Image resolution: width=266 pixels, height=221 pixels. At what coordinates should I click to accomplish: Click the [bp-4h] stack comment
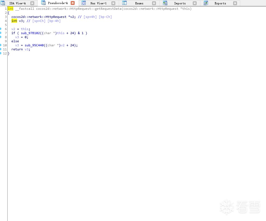point(54,21)
